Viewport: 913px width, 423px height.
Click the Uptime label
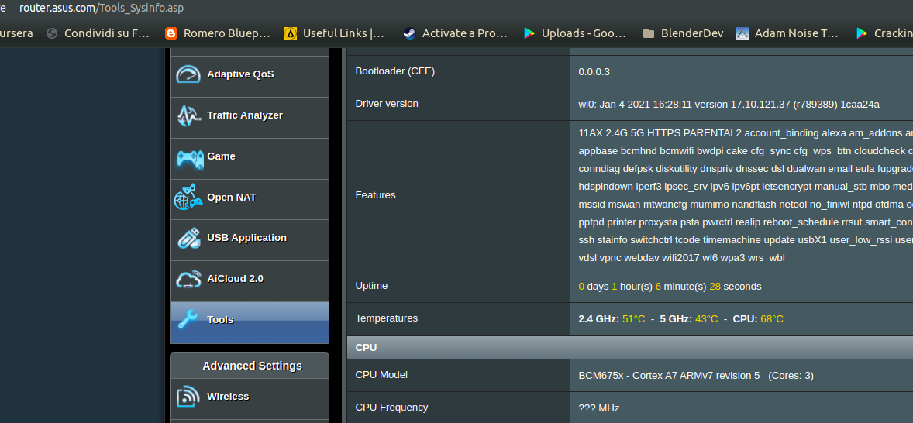(x=371, y=286)
